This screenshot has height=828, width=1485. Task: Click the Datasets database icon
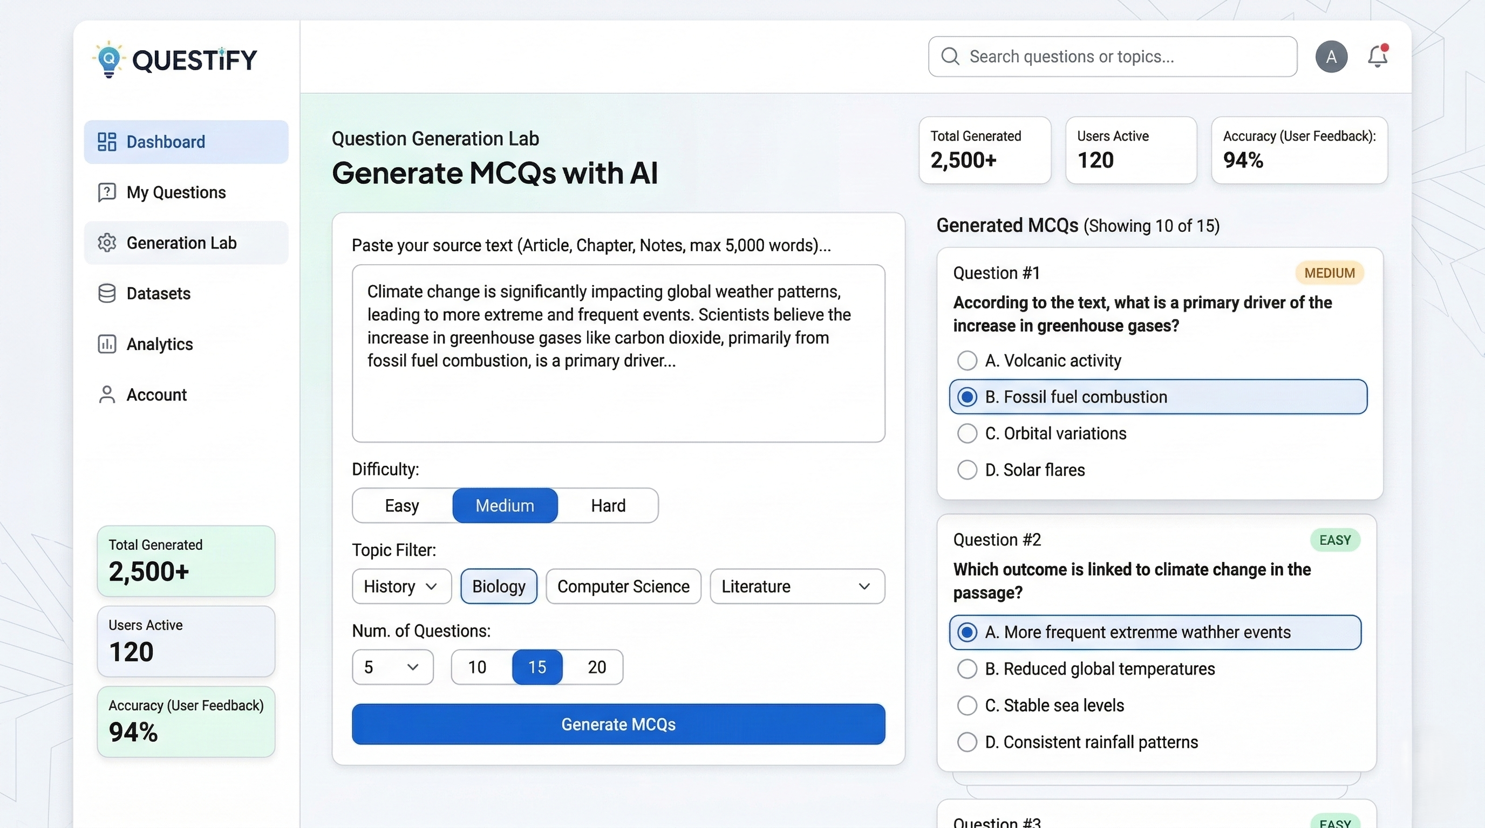click(x=107, y=294)
